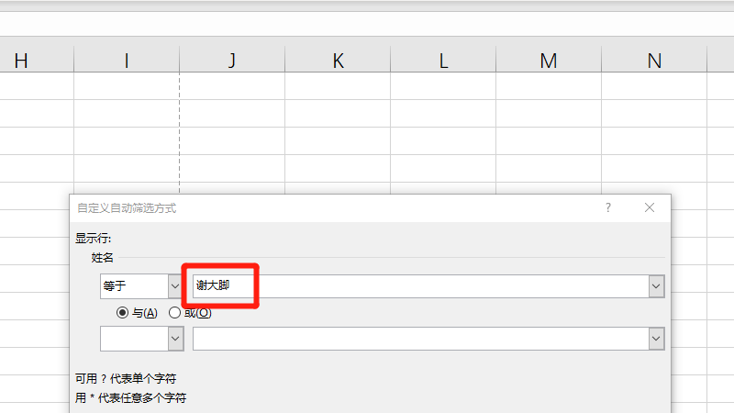Open the dropdown arrow for the 谢大脚 value box
Image resolution: width=734 pixels, height=413 pixels.
(656, 286)
